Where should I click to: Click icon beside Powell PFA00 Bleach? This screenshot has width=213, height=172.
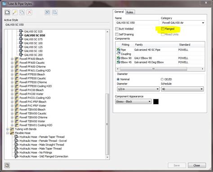(x=17, y=59)
